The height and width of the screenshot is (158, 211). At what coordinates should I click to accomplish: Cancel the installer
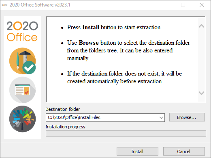point(184,152)
